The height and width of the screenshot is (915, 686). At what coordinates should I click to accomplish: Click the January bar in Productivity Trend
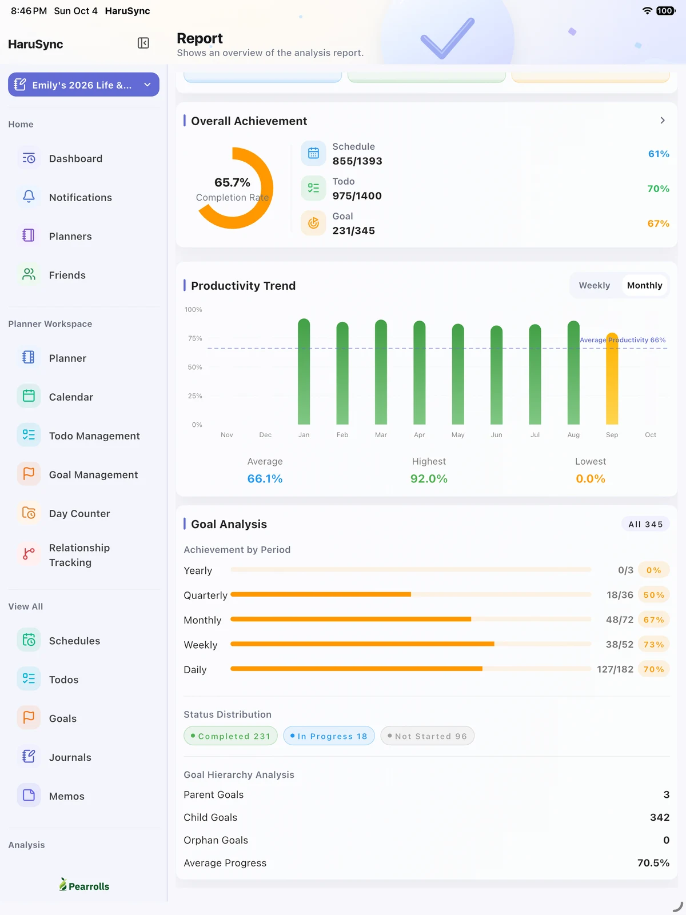click(304, 371)
